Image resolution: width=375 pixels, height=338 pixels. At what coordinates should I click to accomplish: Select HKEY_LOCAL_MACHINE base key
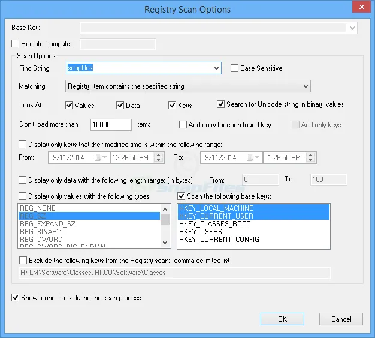pyautogui.click(x=253, y=208)
